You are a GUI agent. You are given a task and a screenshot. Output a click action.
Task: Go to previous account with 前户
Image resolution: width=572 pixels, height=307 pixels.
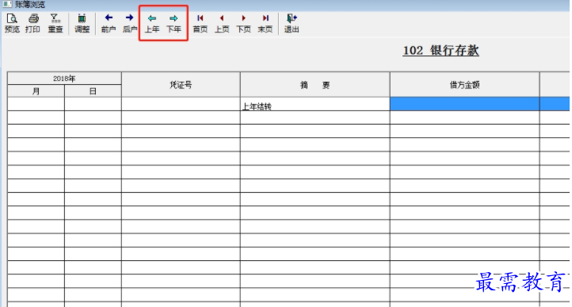click(x=109, y=23)
